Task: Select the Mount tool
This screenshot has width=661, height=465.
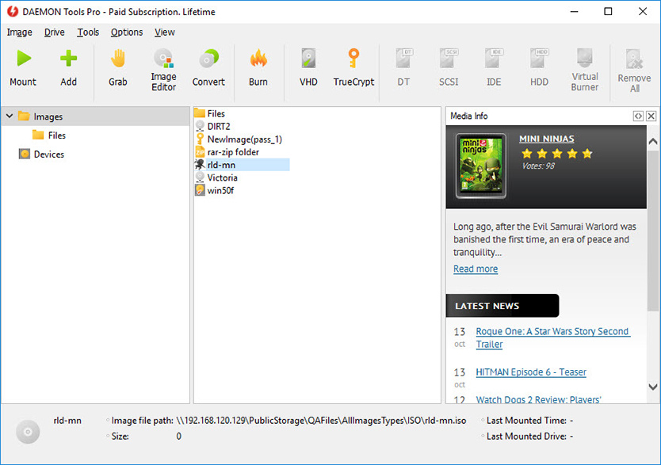Action: (x=23, y=67)
